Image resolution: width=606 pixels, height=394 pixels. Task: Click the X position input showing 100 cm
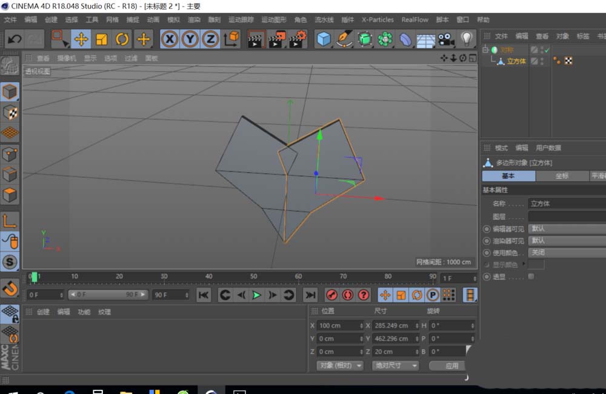pyautogui.click(x=339, y=326)
